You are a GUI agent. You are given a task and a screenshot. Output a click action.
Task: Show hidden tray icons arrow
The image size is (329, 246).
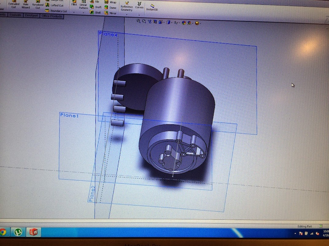pos(295,233)
